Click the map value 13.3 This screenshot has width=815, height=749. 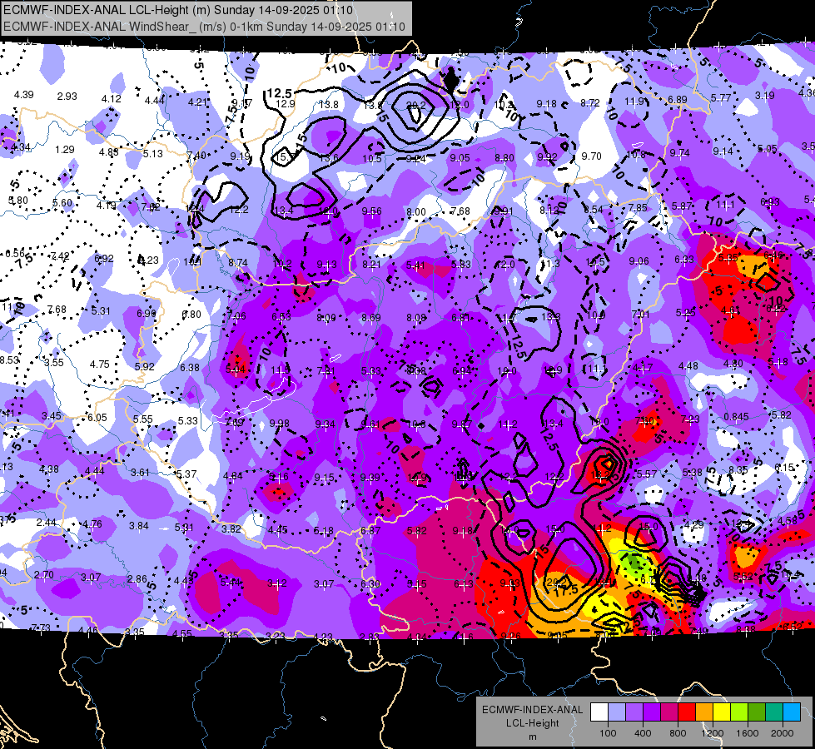(551, 316)
